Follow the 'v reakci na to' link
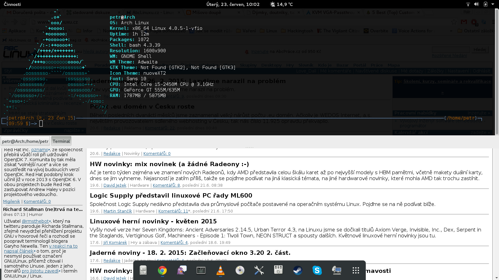Viewport: 499px width, 280px height. coord(63,246)
